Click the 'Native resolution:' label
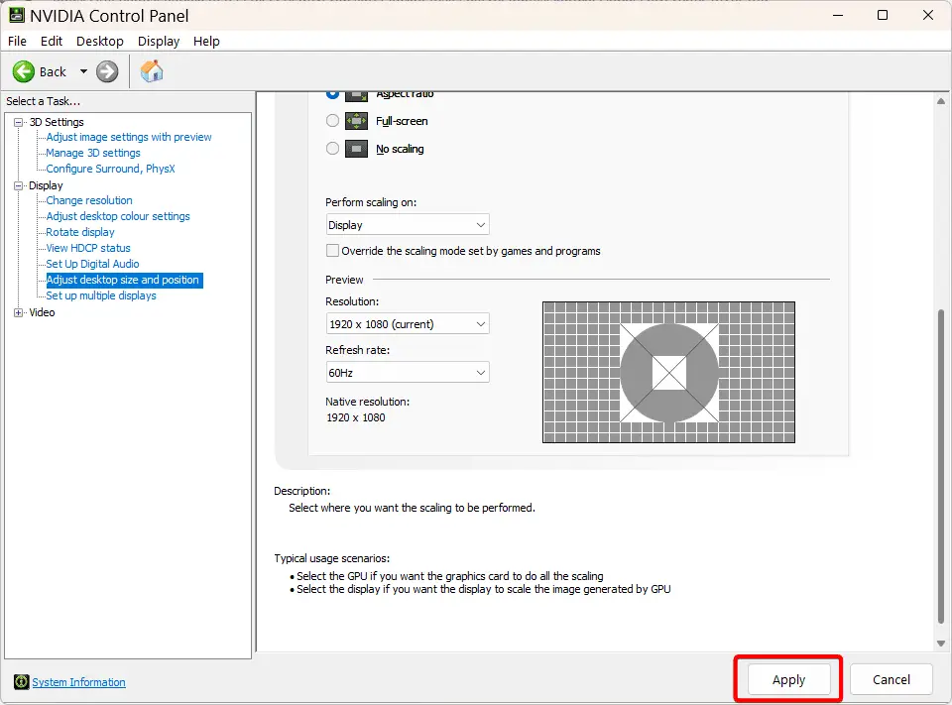The width and height of the screenshot is (952, 705). click(x=367, y=402)
